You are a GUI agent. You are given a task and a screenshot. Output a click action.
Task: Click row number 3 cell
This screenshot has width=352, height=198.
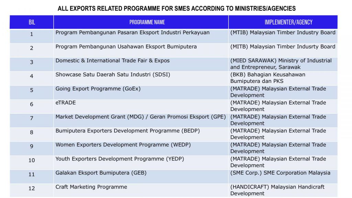click(x=32, y=64)
